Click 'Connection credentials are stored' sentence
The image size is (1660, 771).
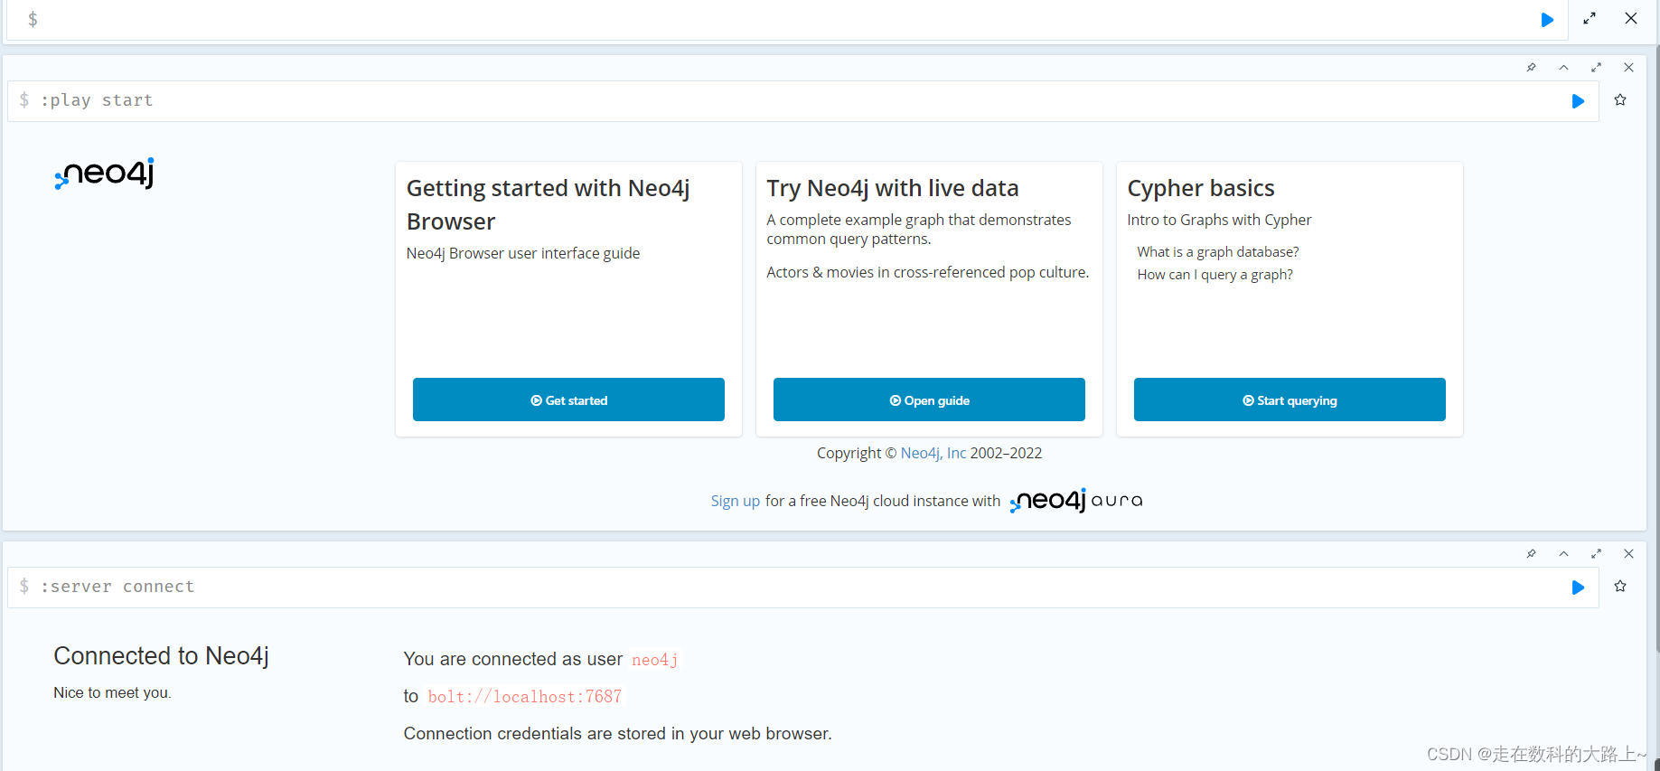point(617,734)
